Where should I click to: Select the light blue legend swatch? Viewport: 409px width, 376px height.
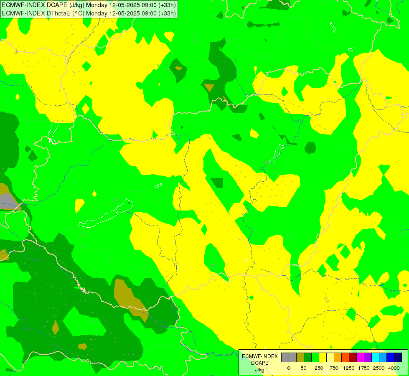pyautogui.click(x=383, y=357)
